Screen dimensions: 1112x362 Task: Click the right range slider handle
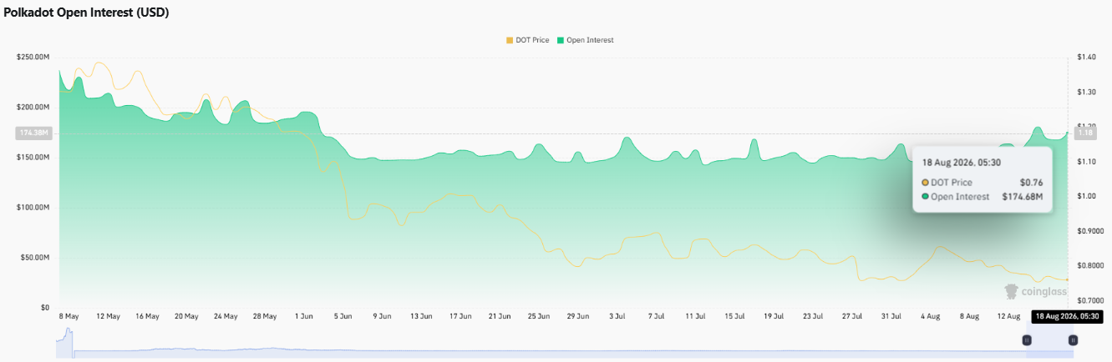(x=1073, y=339)
